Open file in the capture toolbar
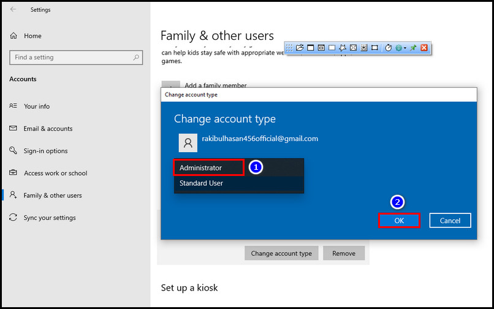 point(300,48)
